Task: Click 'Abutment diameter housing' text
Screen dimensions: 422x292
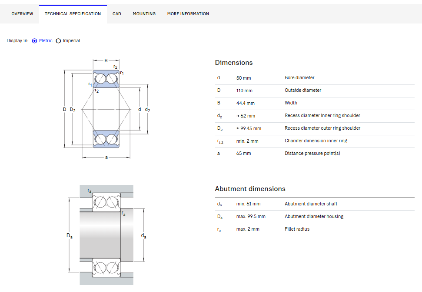Action: click(314, 217)
